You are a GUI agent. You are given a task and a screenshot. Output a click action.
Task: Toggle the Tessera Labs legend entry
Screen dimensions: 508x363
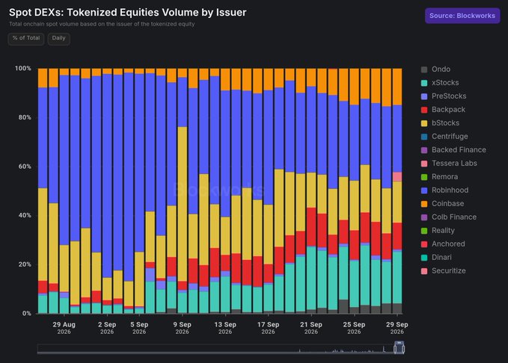pyautogui.click(x=449, y=164)
